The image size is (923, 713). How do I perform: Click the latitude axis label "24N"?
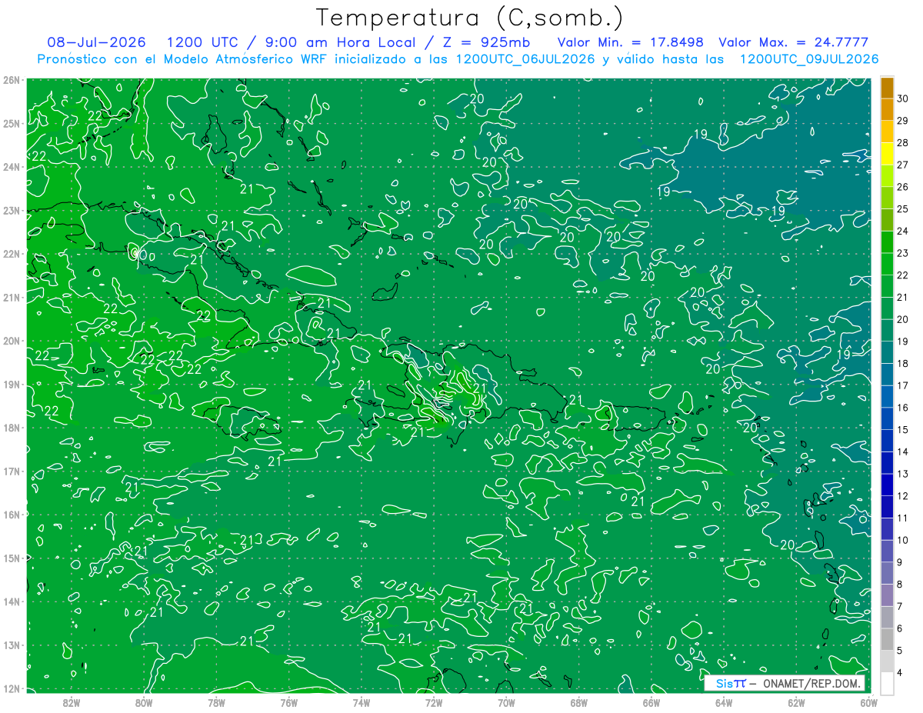(x=11, y=167)
